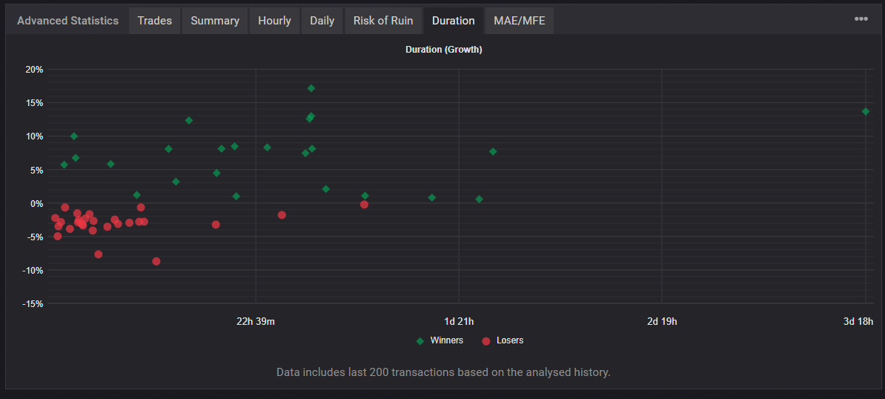Click the Duration (Growth) chart title
Image resolution: width=885 pixels, height=399 pixels.
[444, 50]
